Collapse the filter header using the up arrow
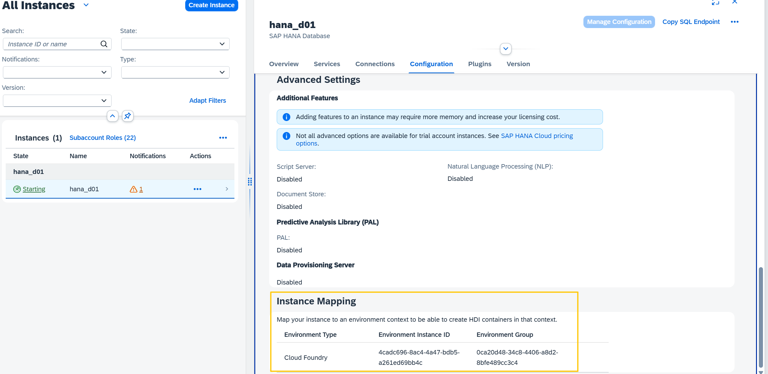768x374 pixels. [x=112, y=116]
